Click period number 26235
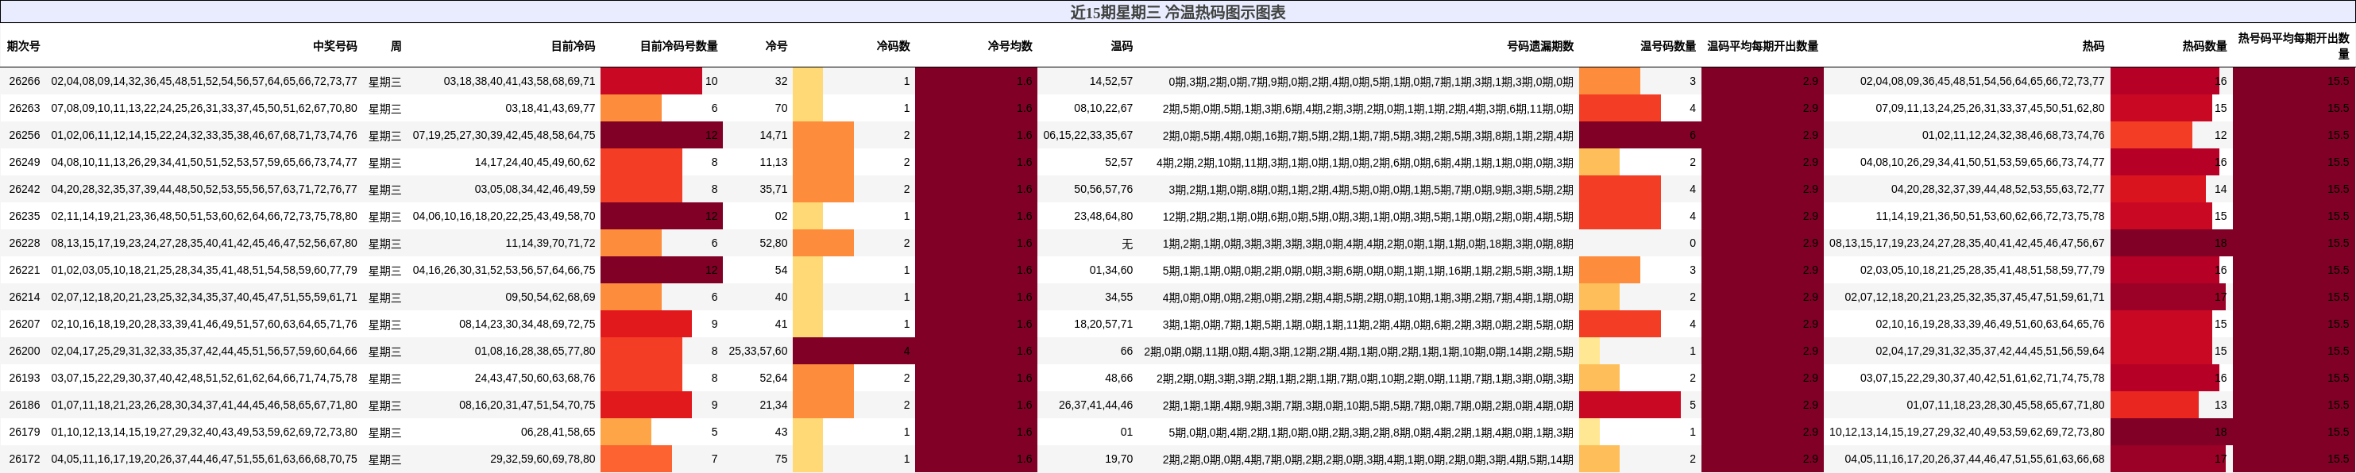Screen dimensions: 2356x473 click(25, 217)
